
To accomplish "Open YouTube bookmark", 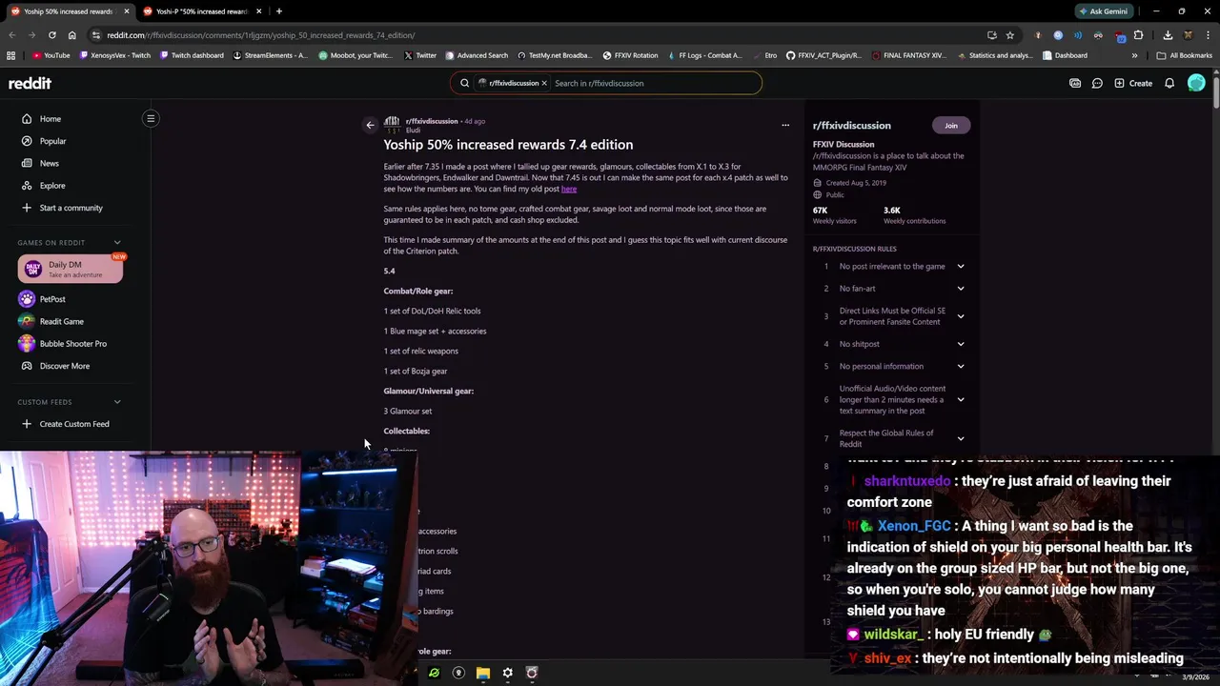I will (x=51, y=55).
